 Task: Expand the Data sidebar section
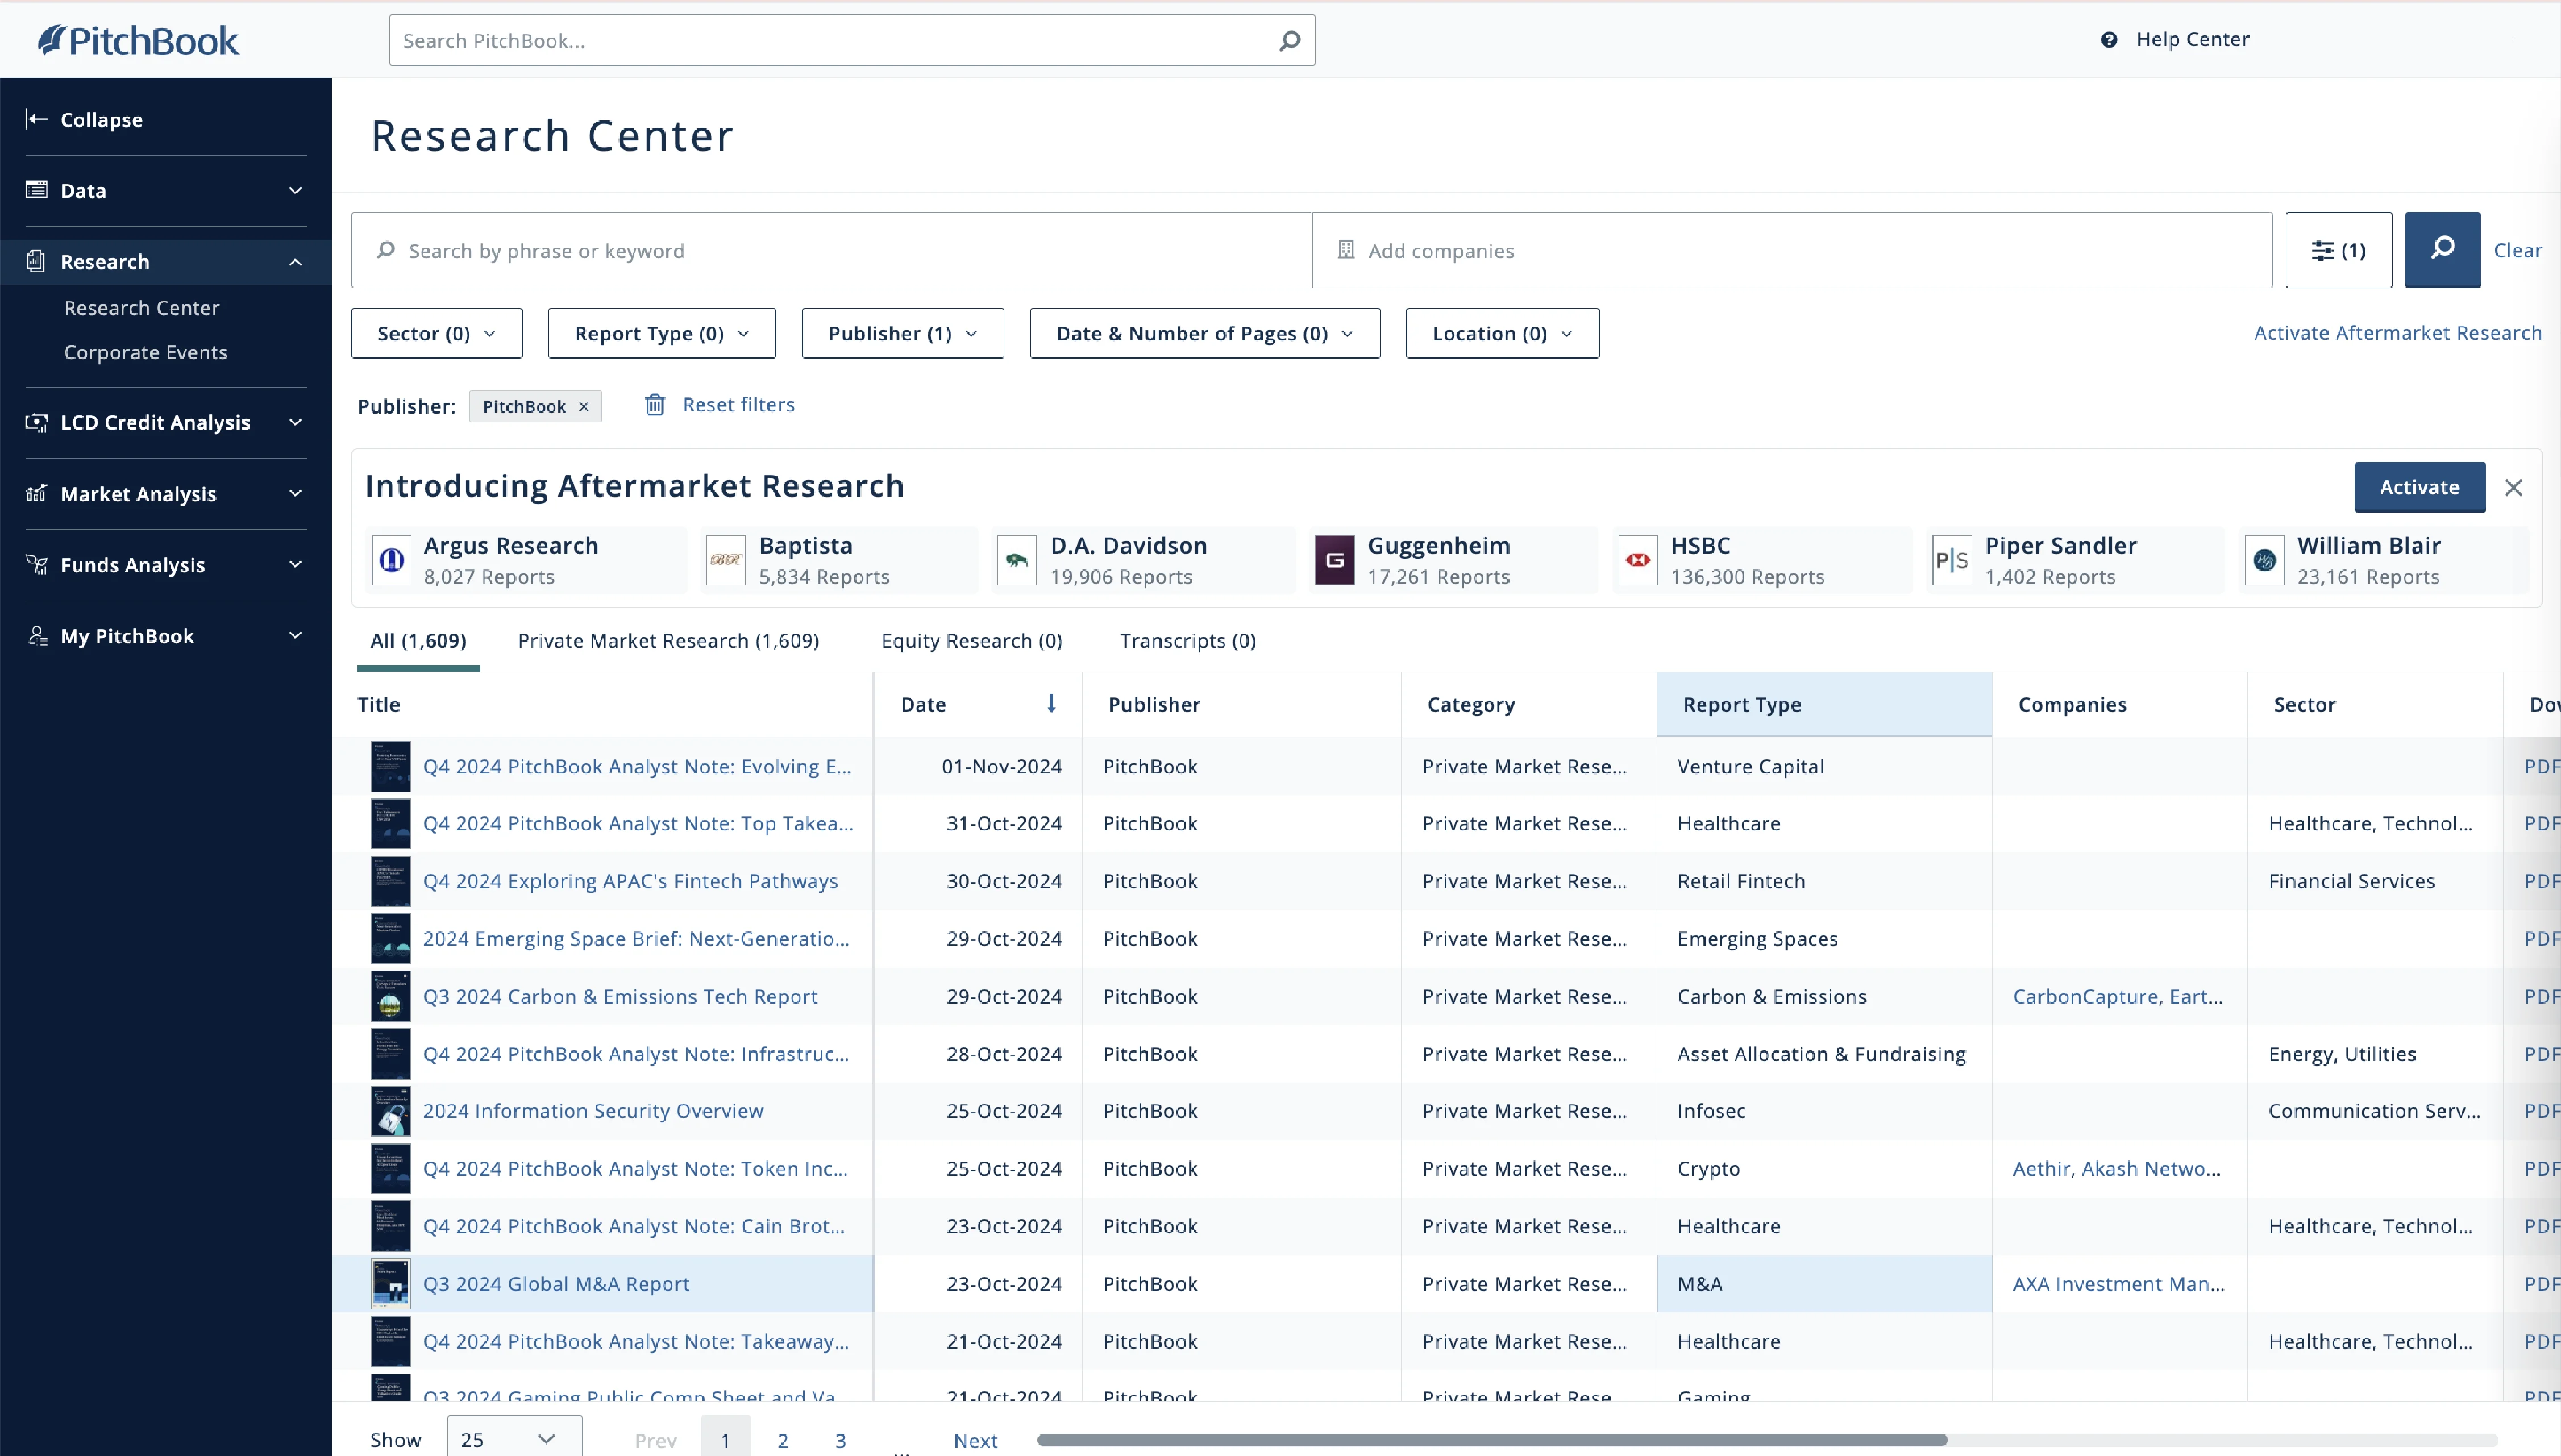(295, 190)
